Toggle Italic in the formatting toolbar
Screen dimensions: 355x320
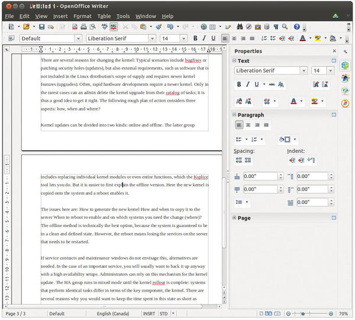coord(204,38)
